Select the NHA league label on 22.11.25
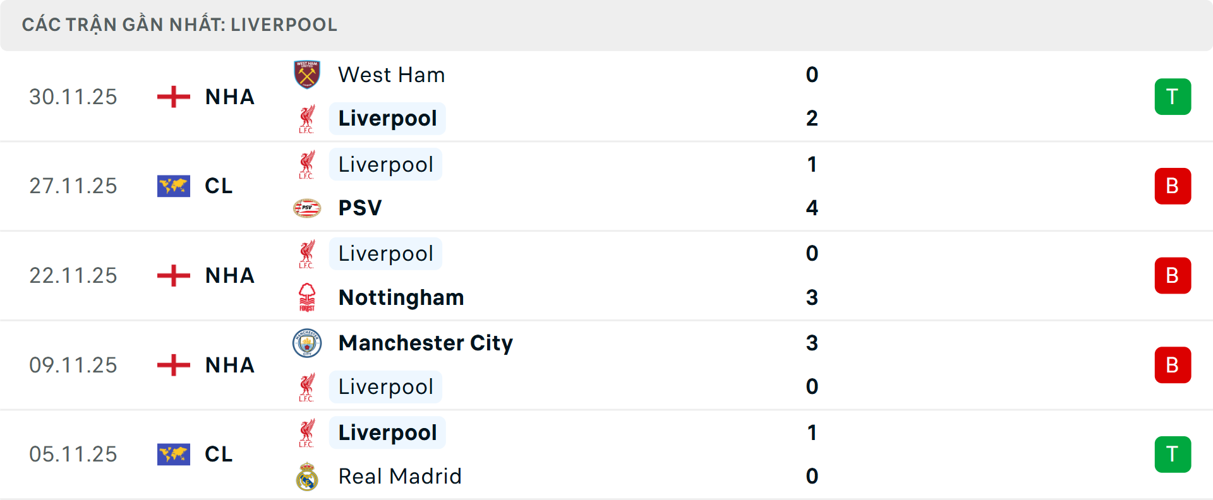Screen dimensions: 1213x500 pos(229,275)
